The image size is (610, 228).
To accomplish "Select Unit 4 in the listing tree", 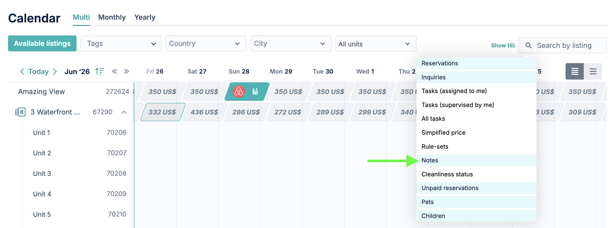I will 42,194.
